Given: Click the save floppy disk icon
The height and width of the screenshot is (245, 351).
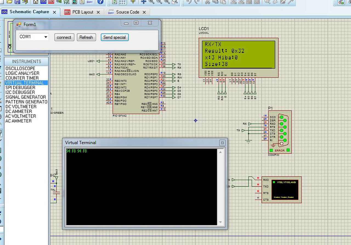Looking at the screenshot, I should 17,2.
